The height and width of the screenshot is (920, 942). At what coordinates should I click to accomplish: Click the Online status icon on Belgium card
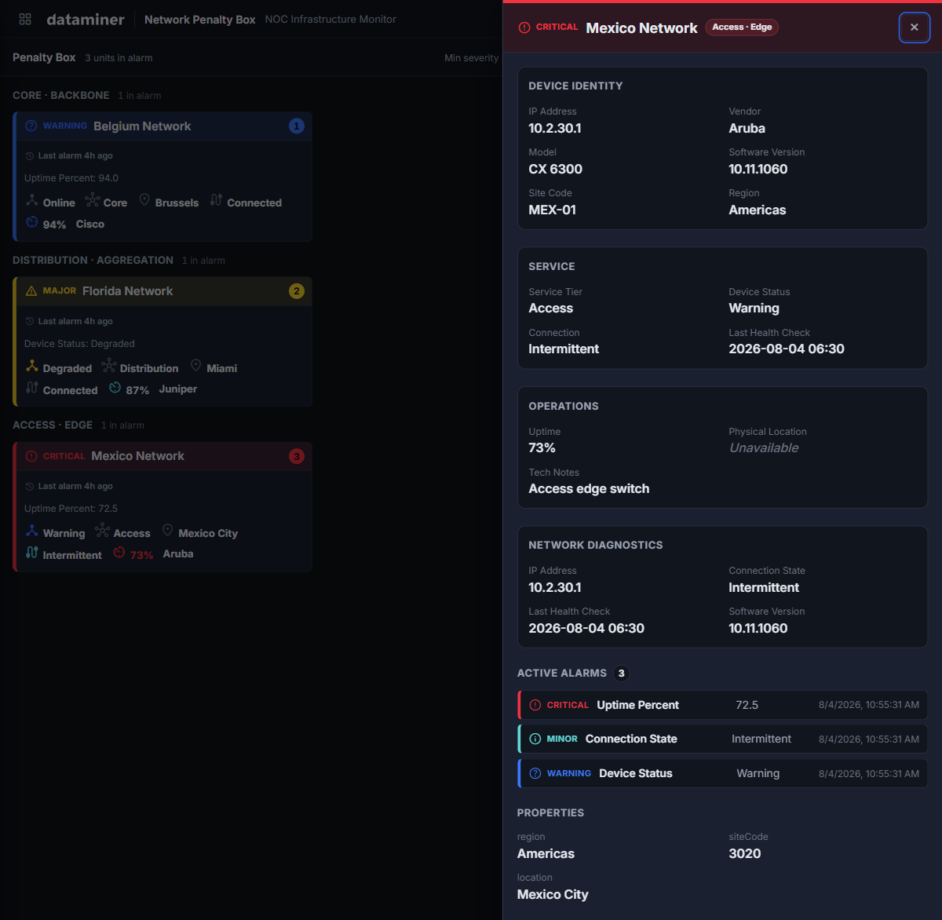coord(32,200)
